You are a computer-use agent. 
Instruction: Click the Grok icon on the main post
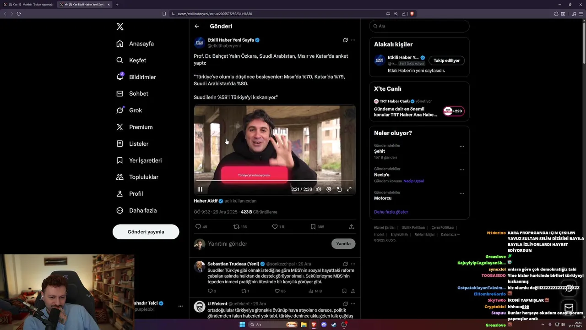click(x=345, y=40)
